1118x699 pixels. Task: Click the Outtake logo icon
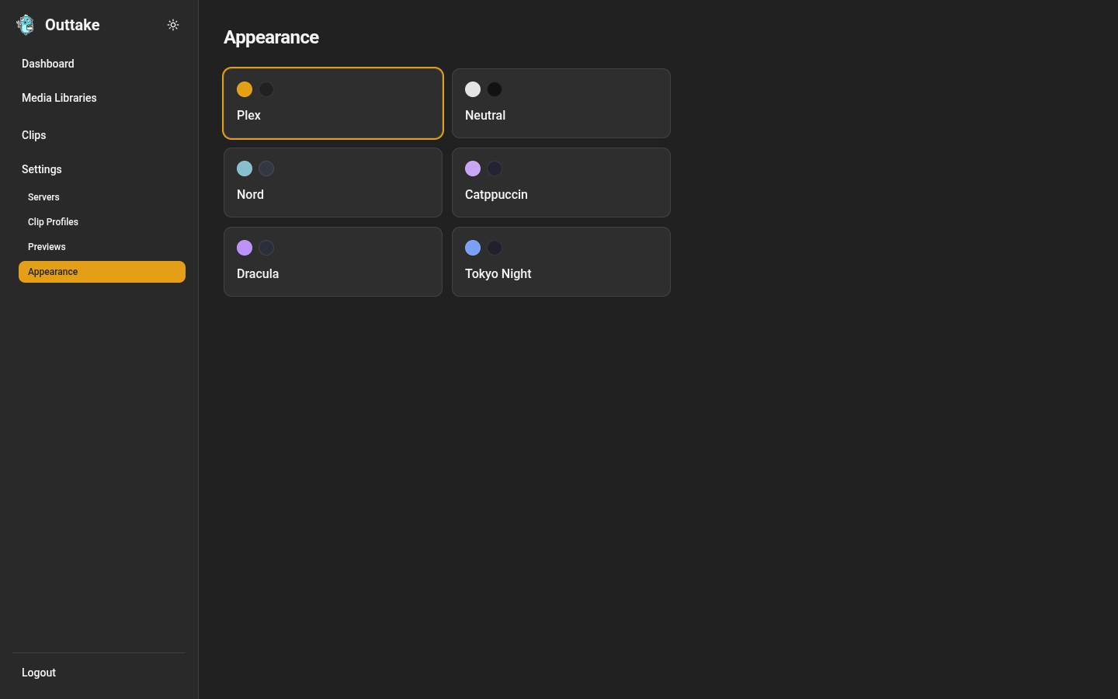pyautogui.click(x=26, y=25)
